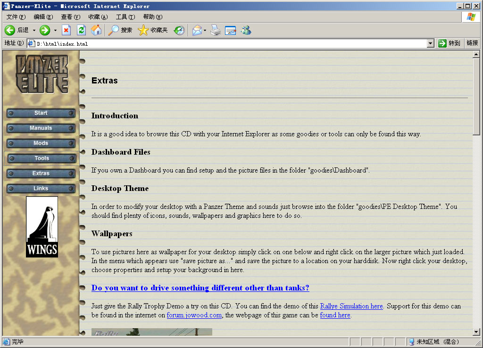Open the Media/History round icon

tap(179, 30)
